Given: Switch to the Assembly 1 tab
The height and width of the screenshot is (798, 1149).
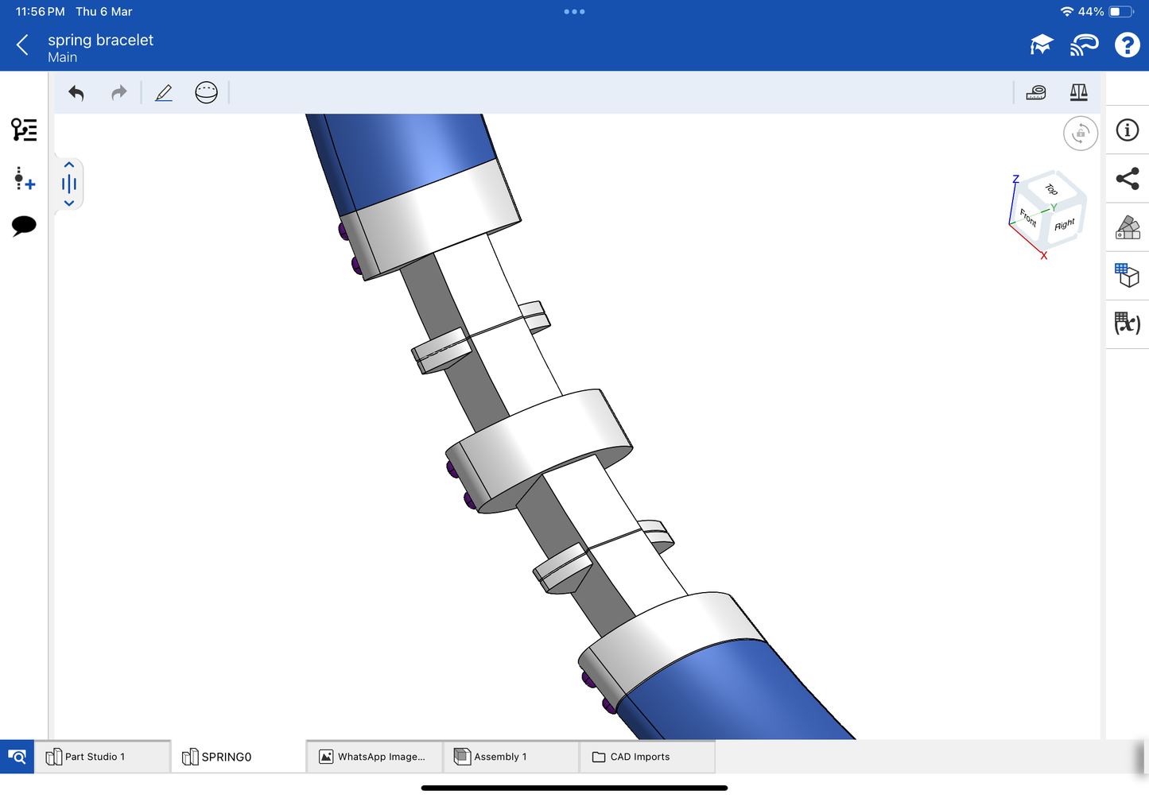Looking at the screenshot, I should [x=510, y=757].
